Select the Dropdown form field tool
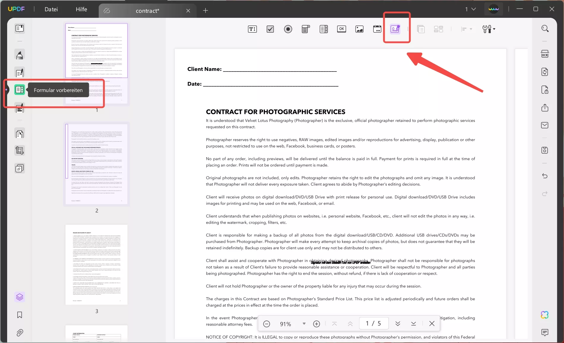This screenshot has height=343, width=564. click(x=306, y=29)
